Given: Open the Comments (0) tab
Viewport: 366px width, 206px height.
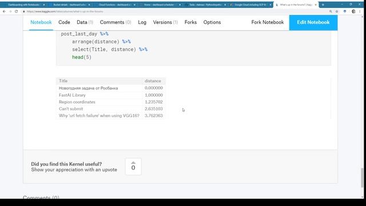Looking at the screenshot, I should [116, 22].
